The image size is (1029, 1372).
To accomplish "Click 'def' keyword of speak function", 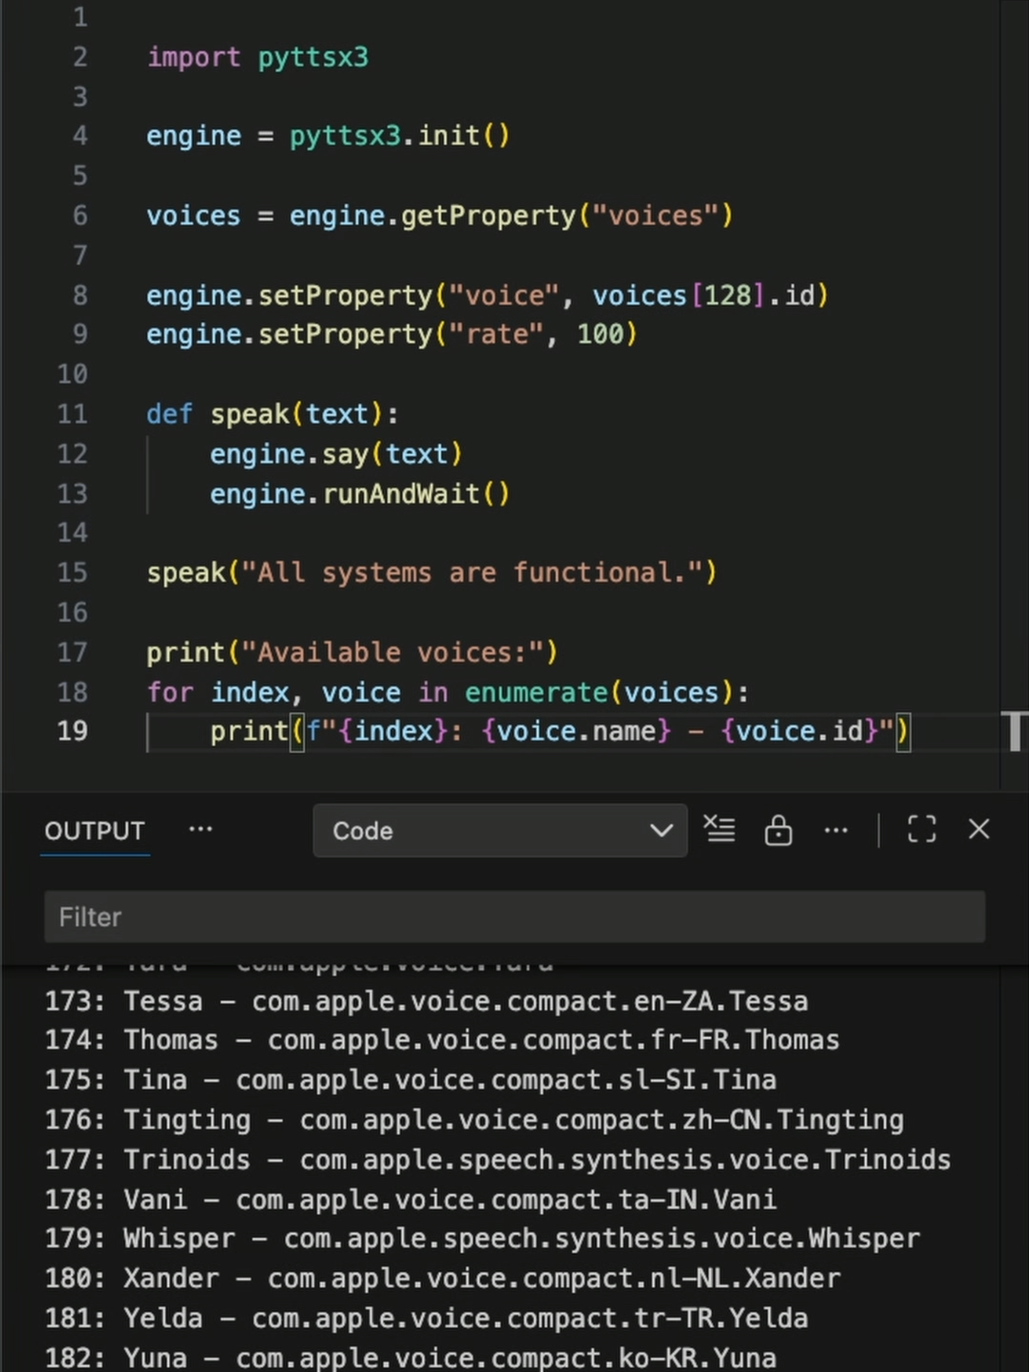I will (x=169, y=414).
